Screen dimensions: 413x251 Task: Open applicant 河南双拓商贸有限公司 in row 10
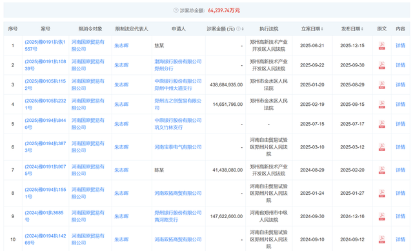(x=178, y=239)
